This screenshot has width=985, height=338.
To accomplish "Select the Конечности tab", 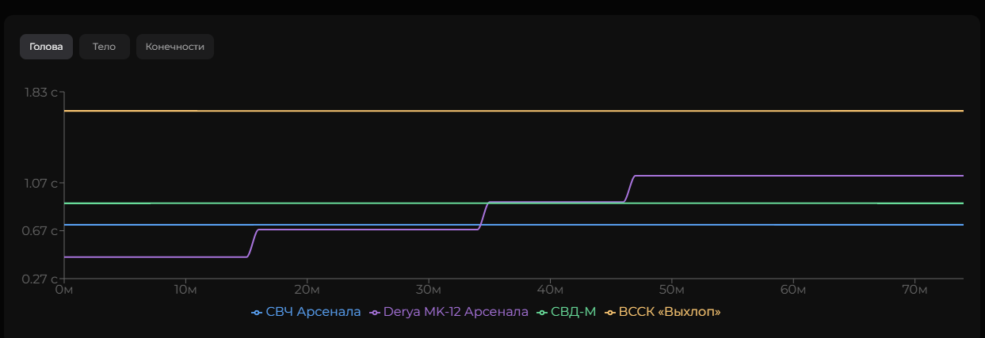I will [x=174, y=47].
